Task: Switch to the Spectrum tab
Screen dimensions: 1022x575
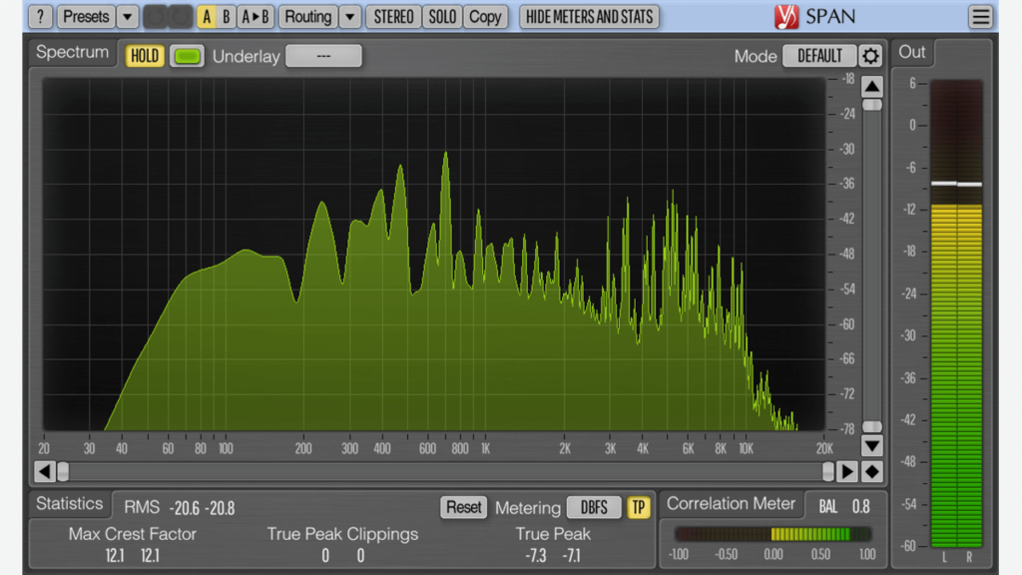Action: (71, 53)
